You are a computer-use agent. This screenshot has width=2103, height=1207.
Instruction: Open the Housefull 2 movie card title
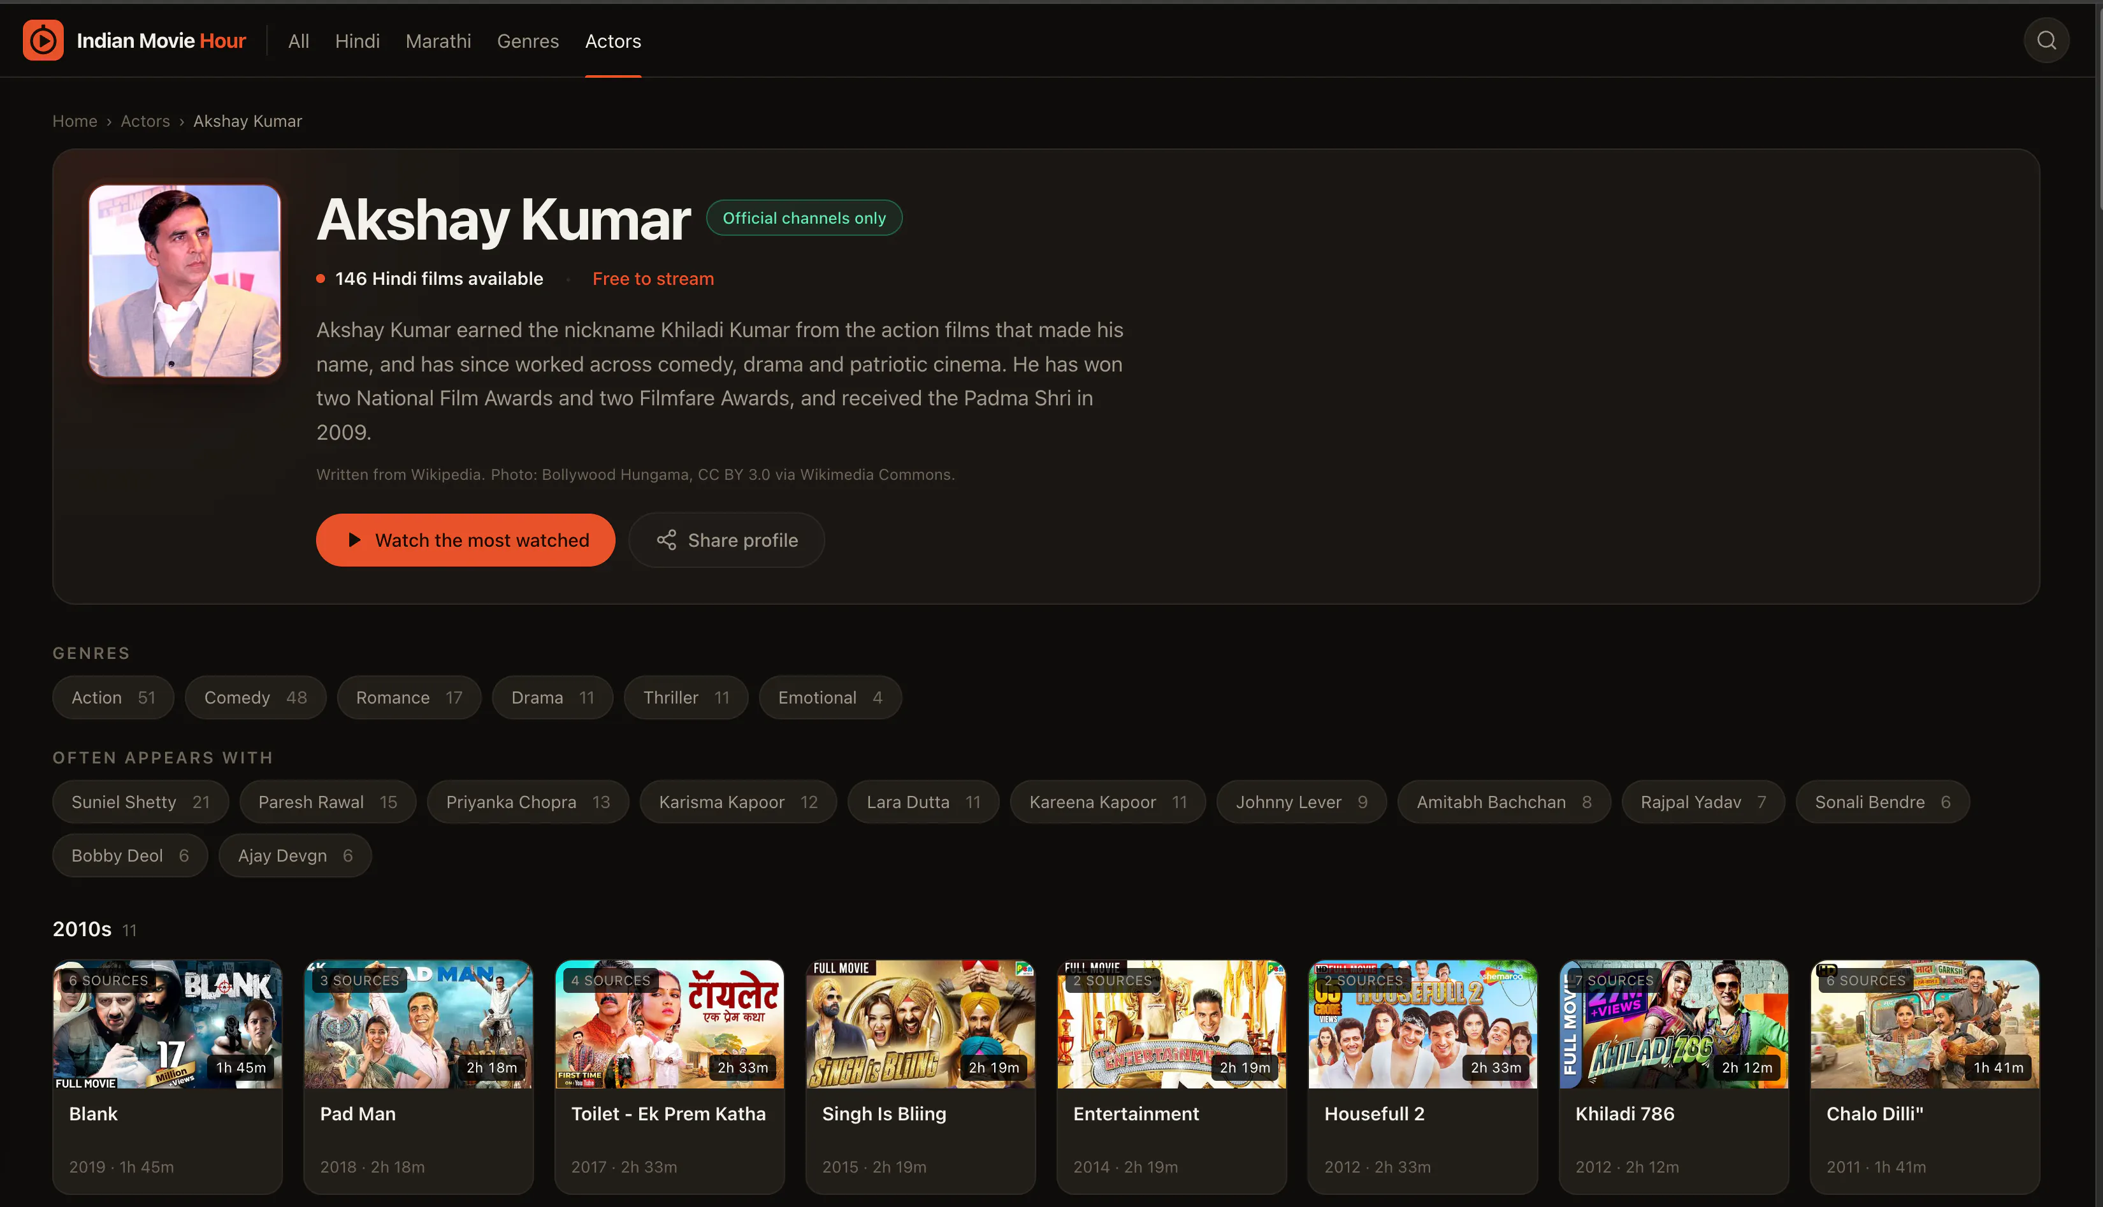(x=1375, y=1114)
